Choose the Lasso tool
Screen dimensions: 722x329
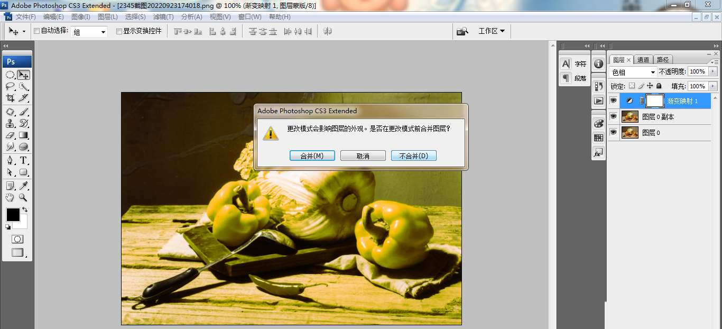[10, 86]
